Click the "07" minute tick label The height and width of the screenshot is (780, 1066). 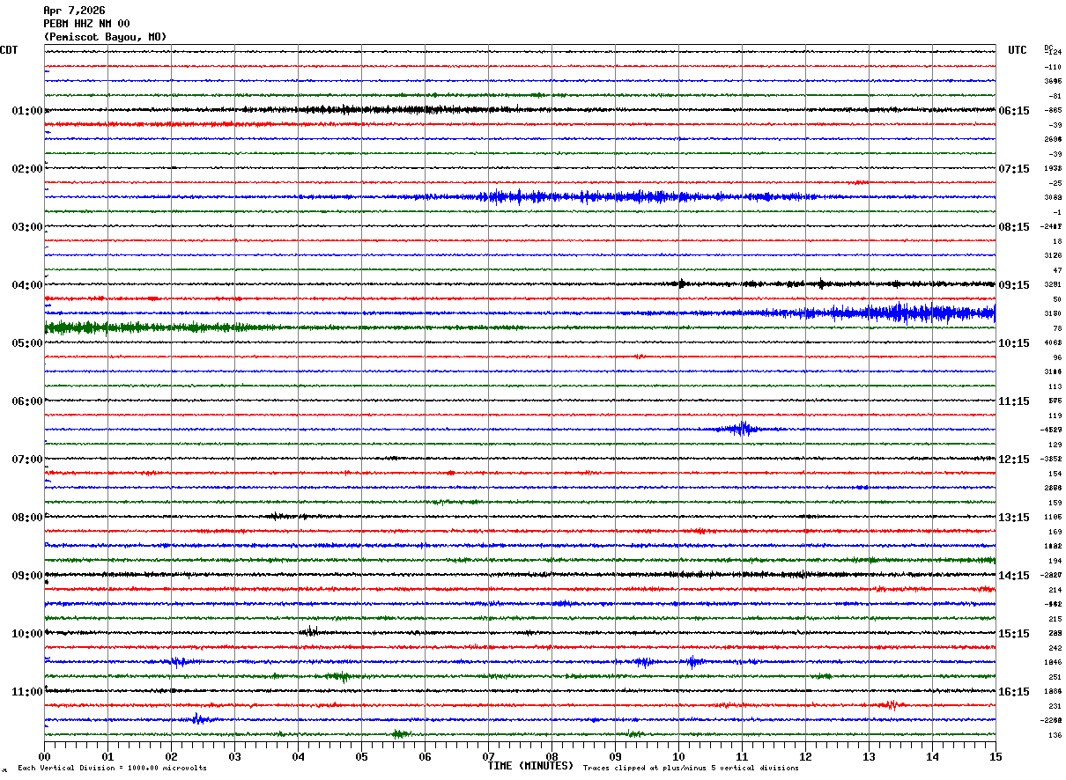[x=488, y=756]
